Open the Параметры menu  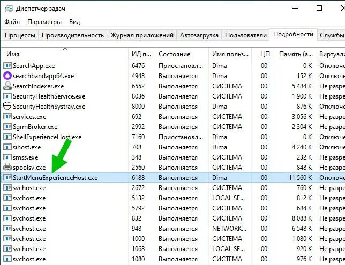[44, 22]
